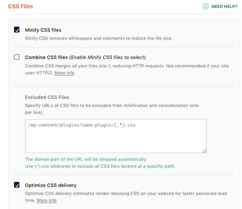Viewport: 242px width, 209px height.
Task: Click the Optimize CSS delivery description text
Action: point(126,197)
